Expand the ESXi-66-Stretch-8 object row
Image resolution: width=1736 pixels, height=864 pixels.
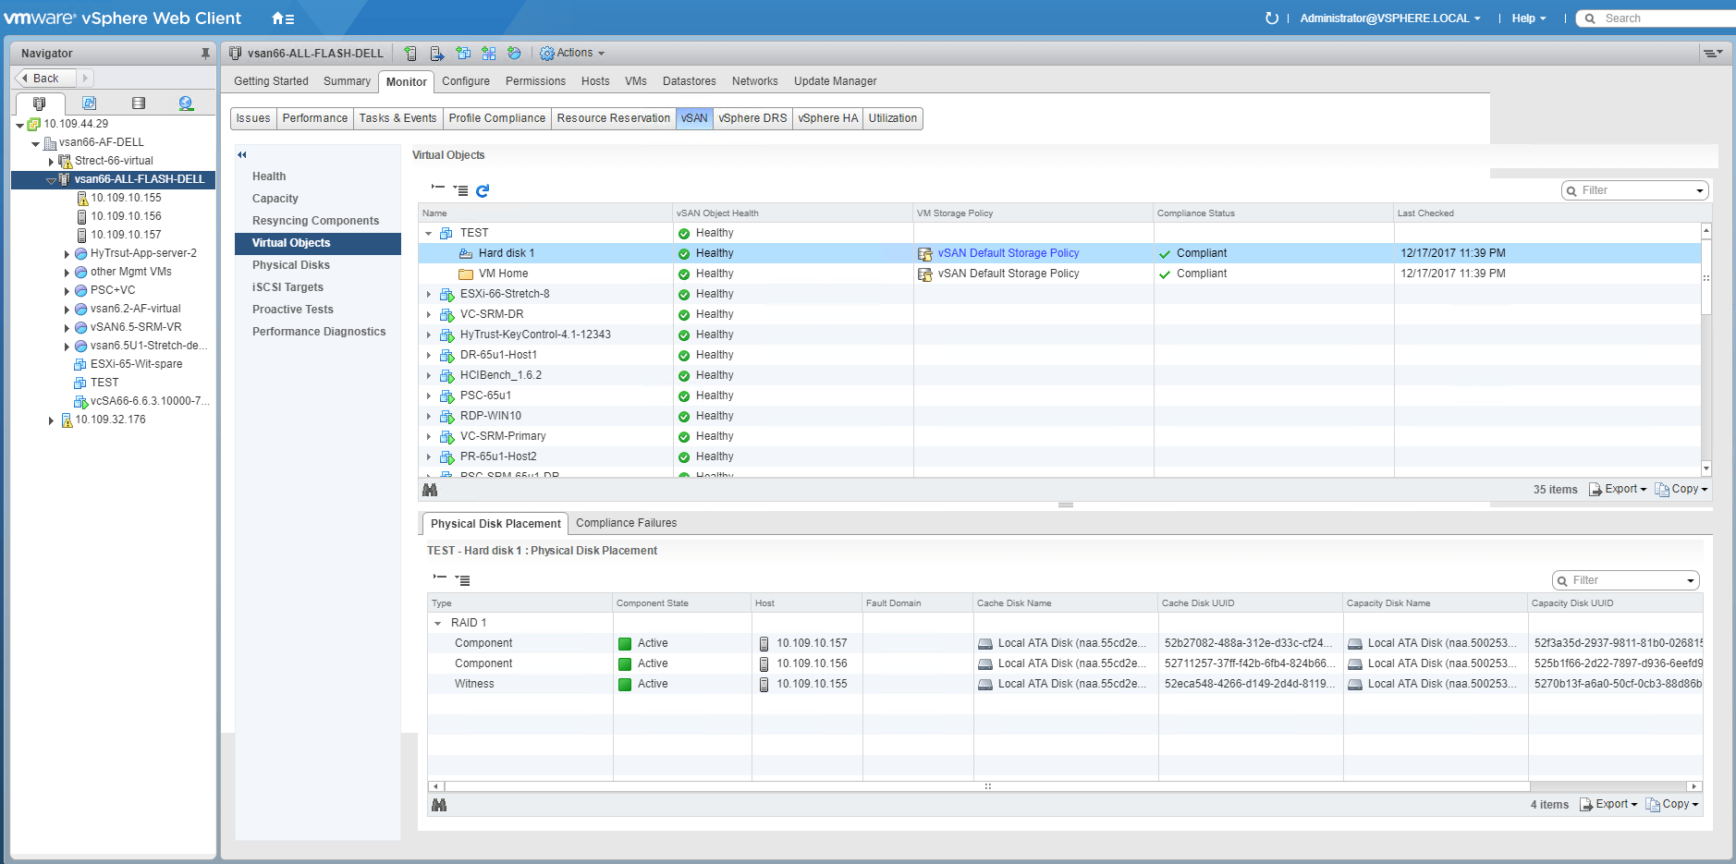pyautogui.click(x=429, y=295)
